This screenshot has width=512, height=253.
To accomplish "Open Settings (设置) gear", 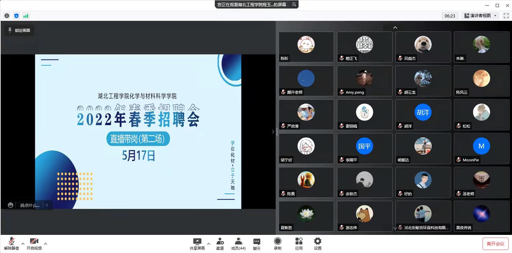I will 317,242.
